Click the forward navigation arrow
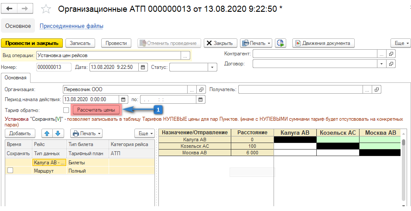 pos(25,9)
